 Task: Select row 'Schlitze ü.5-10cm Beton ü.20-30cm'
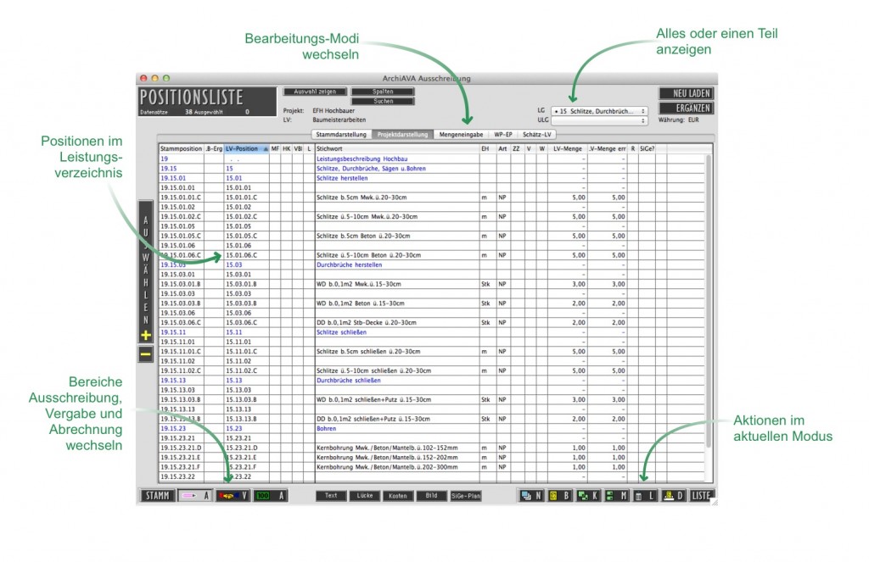click(x=431, y=255)
